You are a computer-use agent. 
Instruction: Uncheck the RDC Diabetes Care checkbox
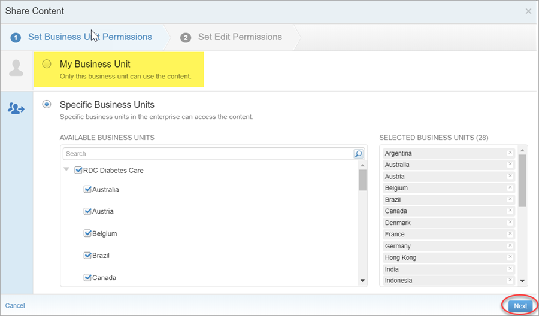(x=78, y=170)
